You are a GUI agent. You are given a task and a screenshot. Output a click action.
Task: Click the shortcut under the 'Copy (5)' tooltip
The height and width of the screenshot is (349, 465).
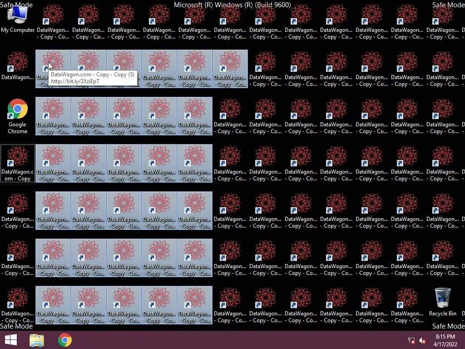point(53,69)
